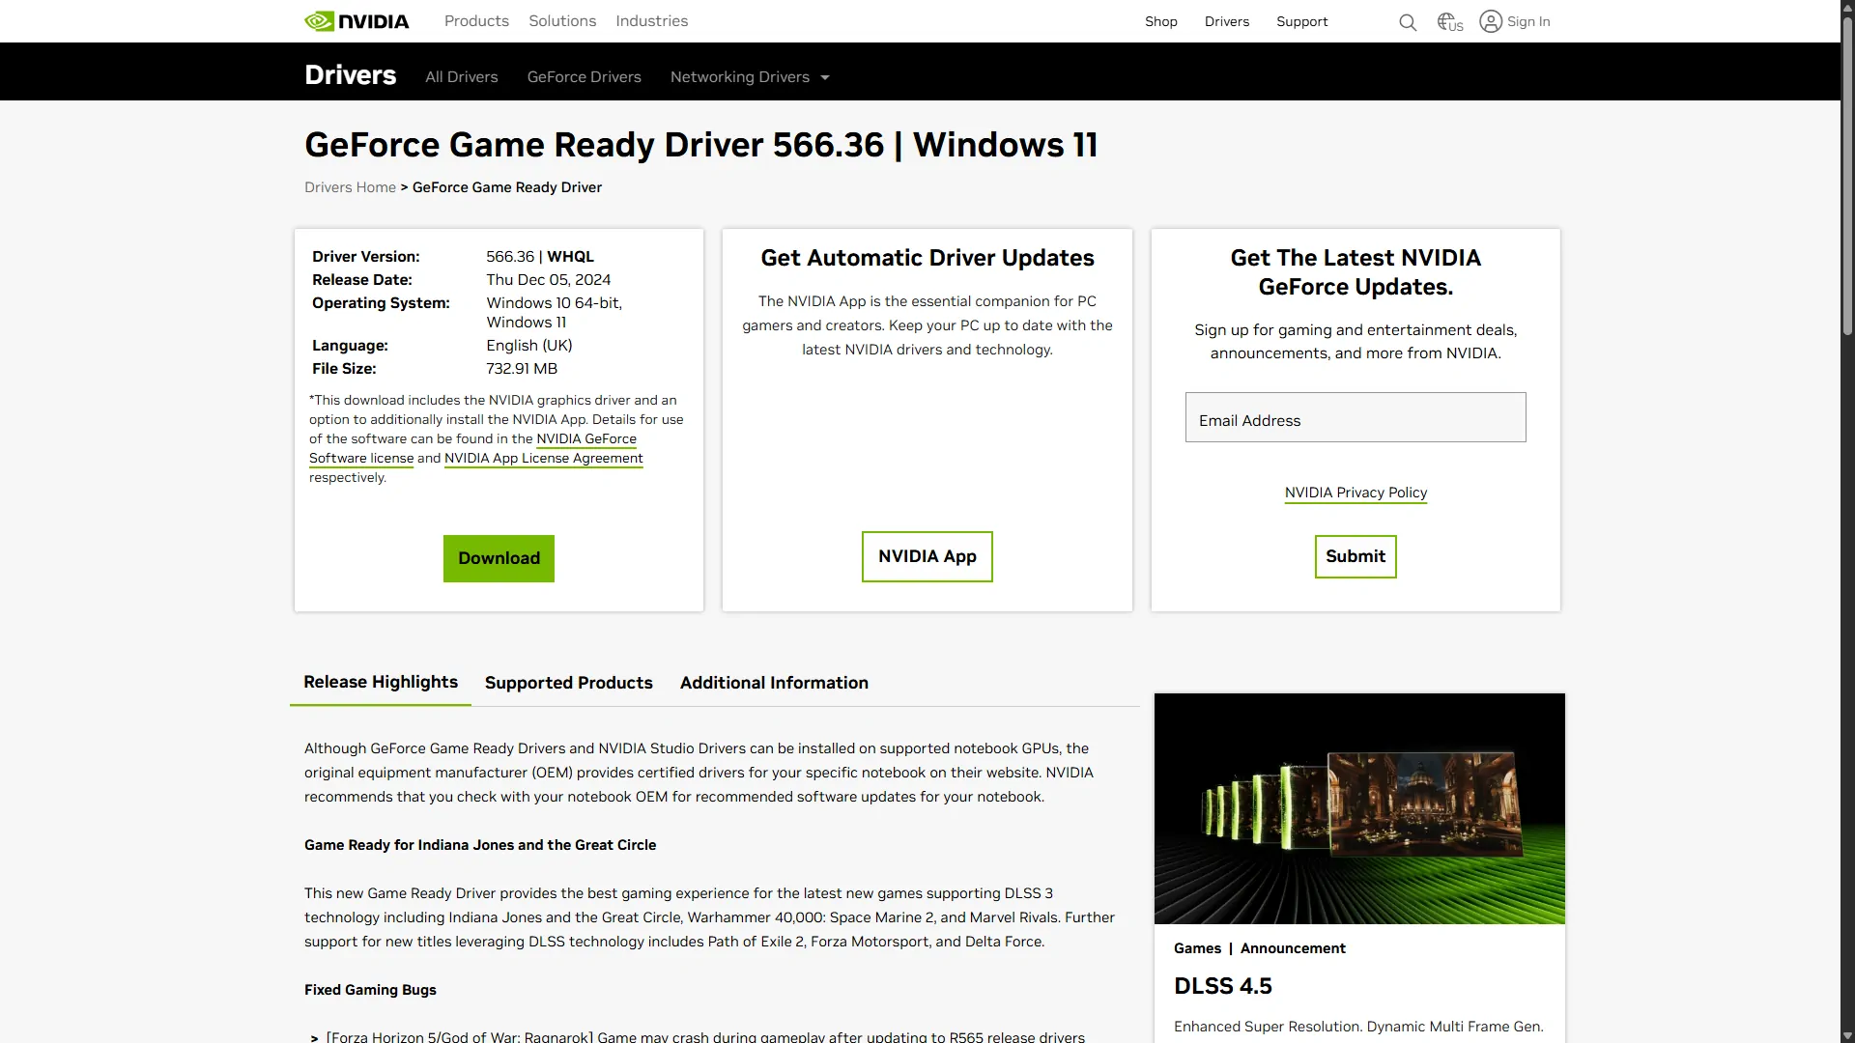Screen dimensions: 1855x1043
Task: Open the Products menu
Action: [x=475, y=20]
